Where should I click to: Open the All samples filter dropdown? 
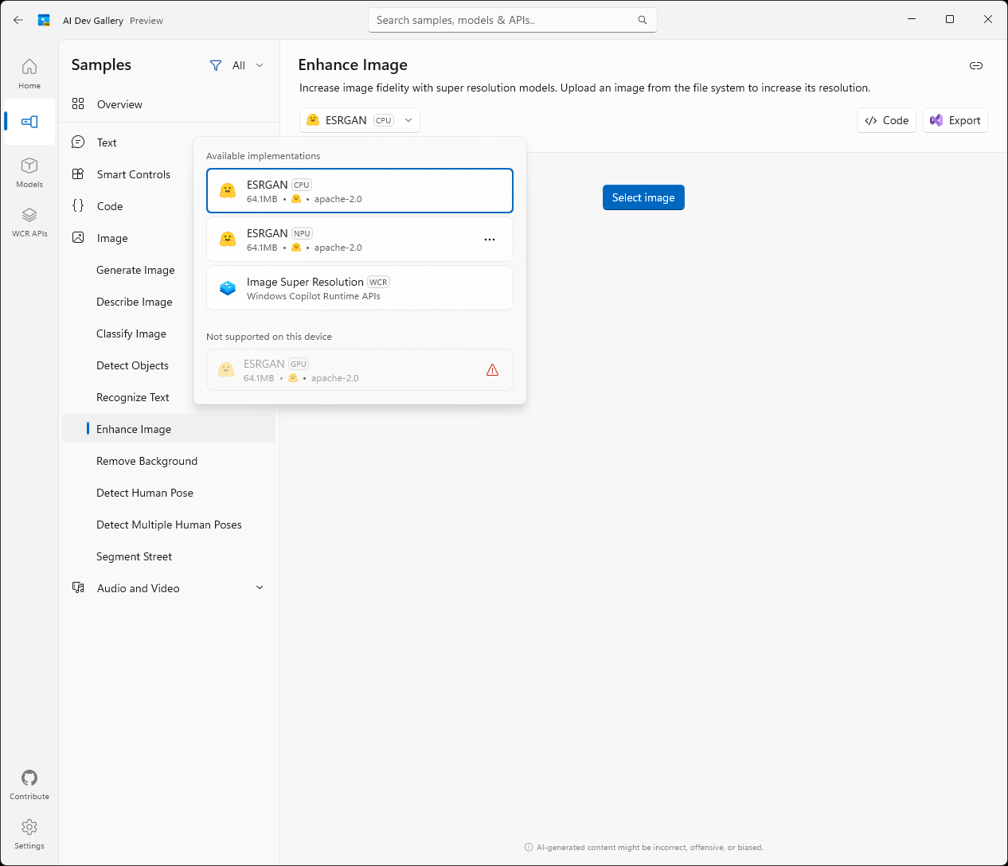pyautogui.click(x=236, y=65)
